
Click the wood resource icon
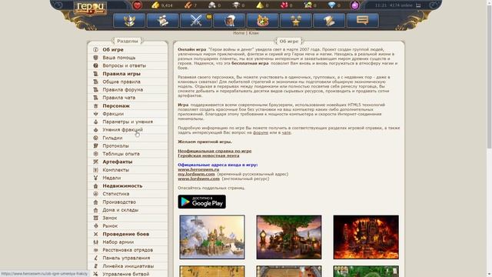tap(188, 5)
